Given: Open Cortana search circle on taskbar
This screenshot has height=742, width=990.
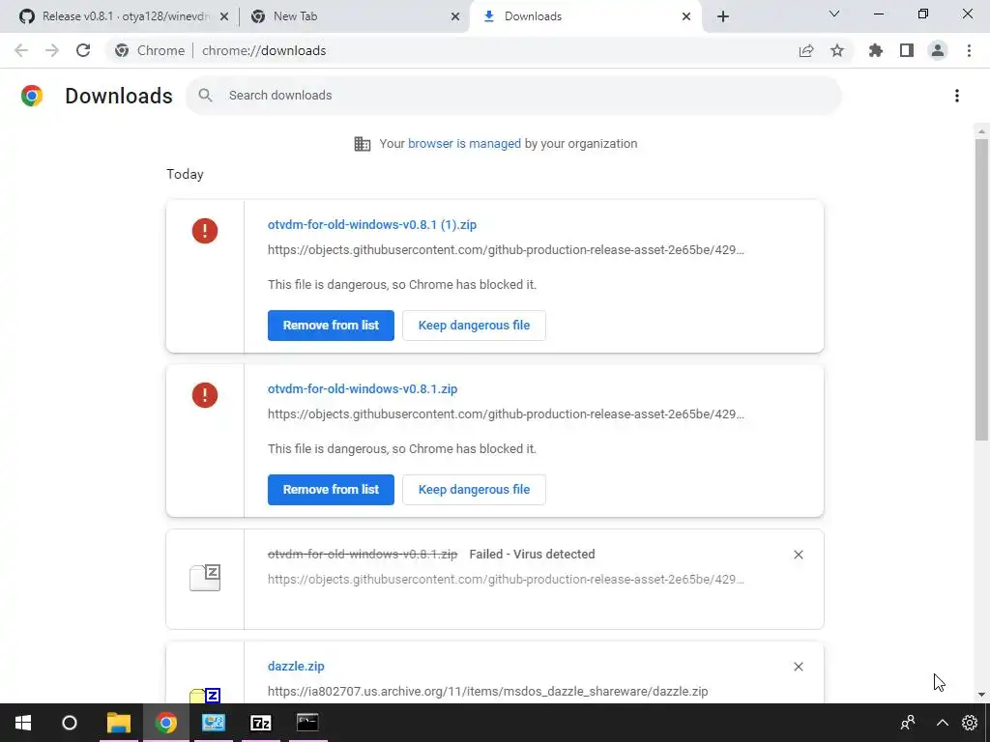Looking at the screenshot, I should click(x=70, y=723).
